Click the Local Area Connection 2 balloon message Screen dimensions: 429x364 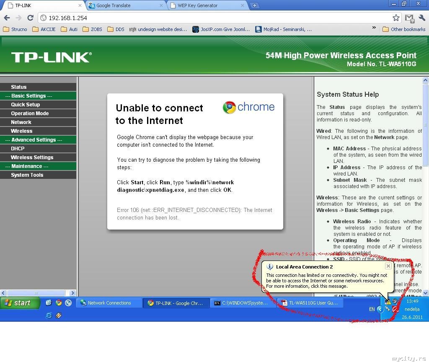click(327, 281)
